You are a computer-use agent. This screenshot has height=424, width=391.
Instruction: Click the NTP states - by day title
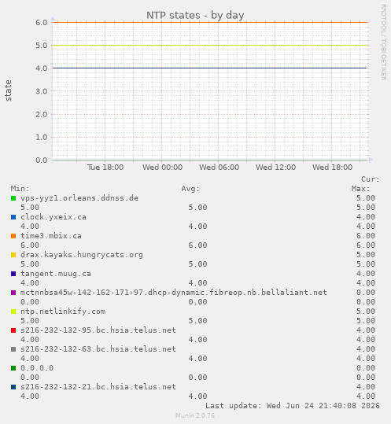pyautogui.click(x=195, y=15)
